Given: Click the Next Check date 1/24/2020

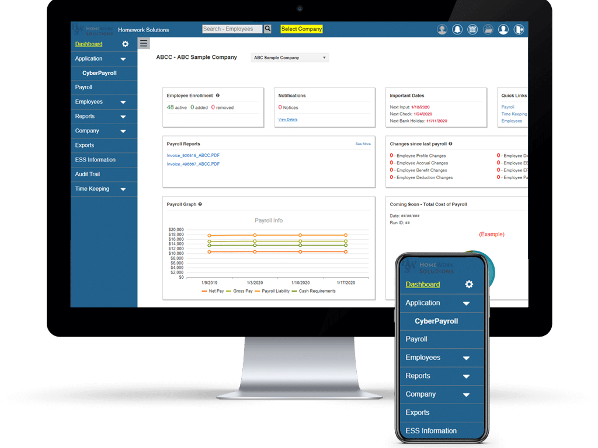Looking at the screenshot, I should tap(423, 114).
